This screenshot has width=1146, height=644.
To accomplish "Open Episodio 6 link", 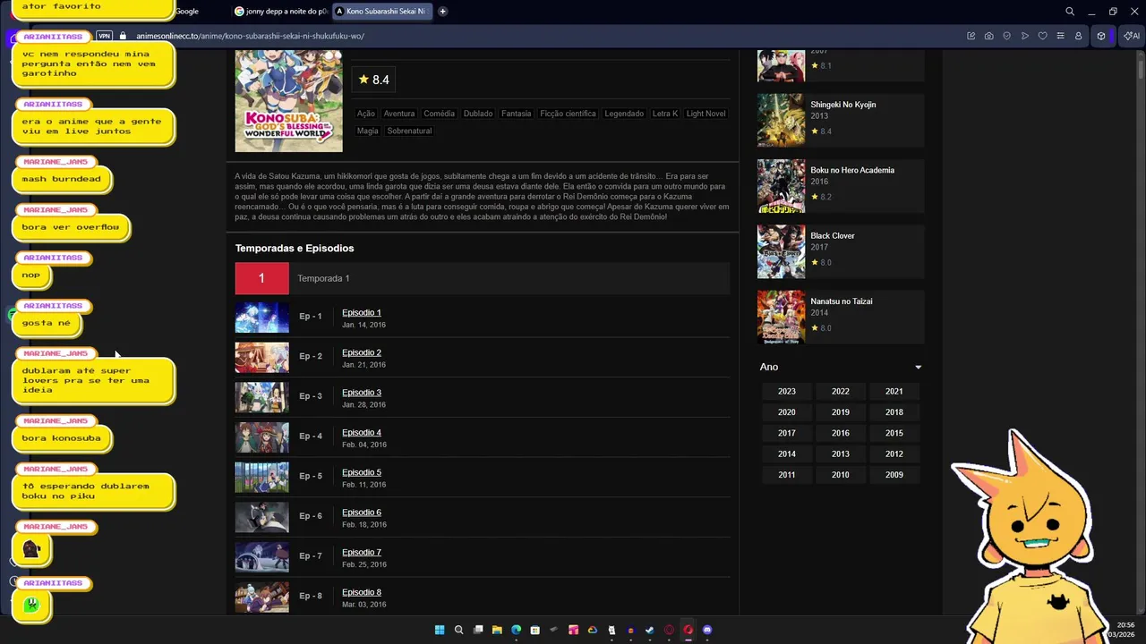I will point(362,513).
